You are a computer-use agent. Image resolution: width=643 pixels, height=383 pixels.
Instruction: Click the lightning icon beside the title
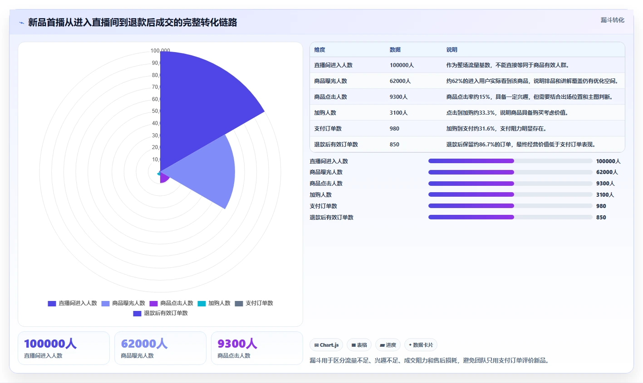(x=21, y=23)
